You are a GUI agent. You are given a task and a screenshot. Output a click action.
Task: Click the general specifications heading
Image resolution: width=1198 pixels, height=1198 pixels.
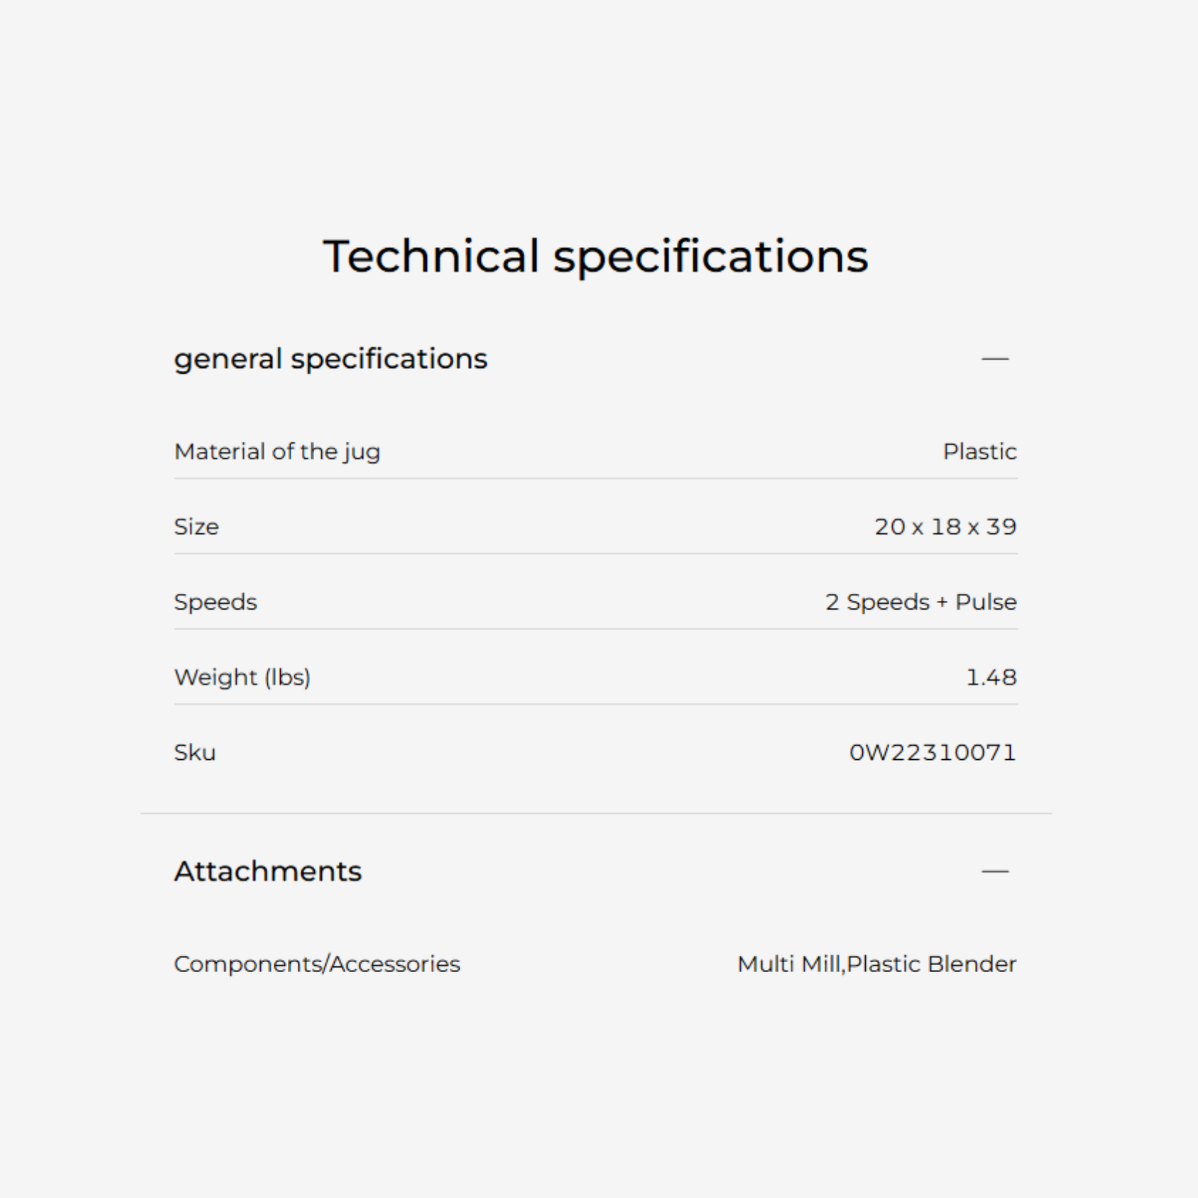331,359
